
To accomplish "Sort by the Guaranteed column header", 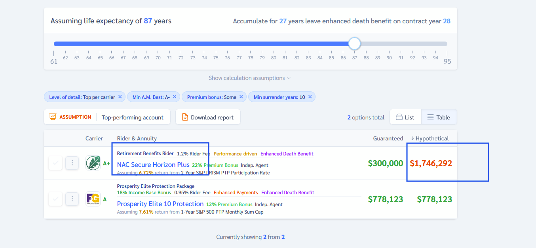I will (x=388, y=138).
